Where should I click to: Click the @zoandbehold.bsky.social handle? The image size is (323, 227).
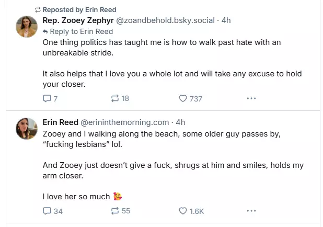pos(165,20)
